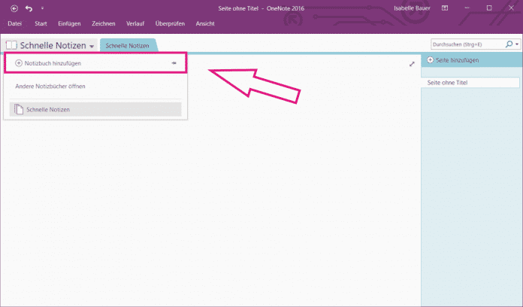Open the quick access toolbar customize dropdown
The image size is (523, 307).
(x=42, y=8)
